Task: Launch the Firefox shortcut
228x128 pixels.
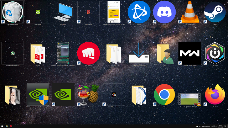Action: [x=215, y=94]
